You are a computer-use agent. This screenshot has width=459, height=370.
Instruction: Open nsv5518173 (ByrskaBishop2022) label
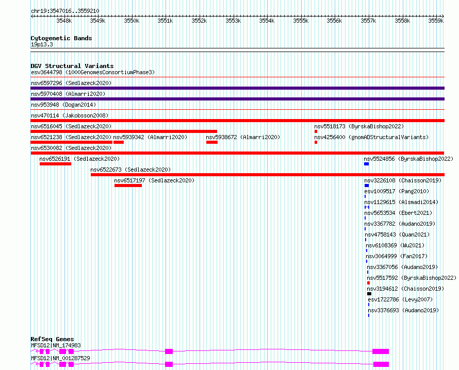[x=359, y=126]
